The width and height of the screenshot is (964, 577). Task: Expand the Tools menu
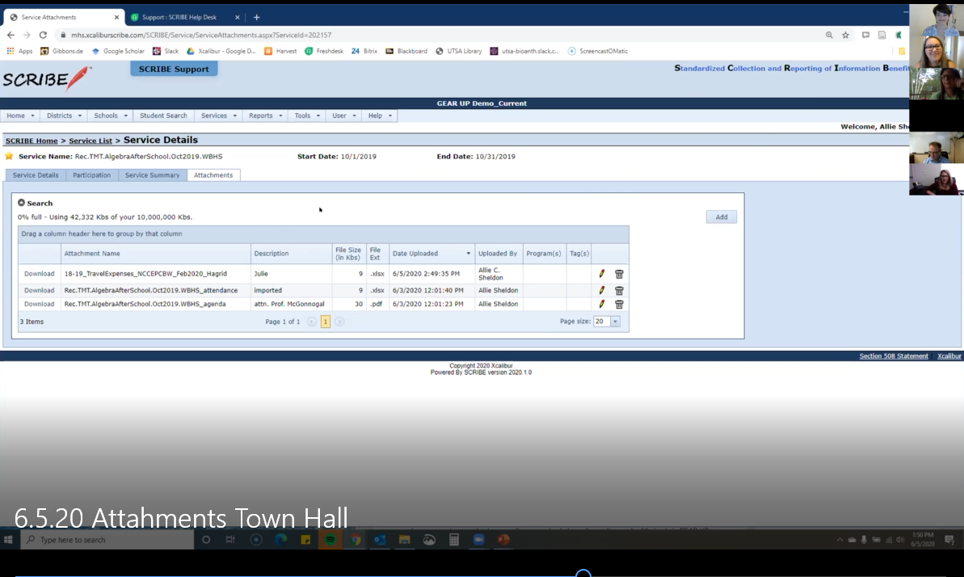click(x=307, y=116)
